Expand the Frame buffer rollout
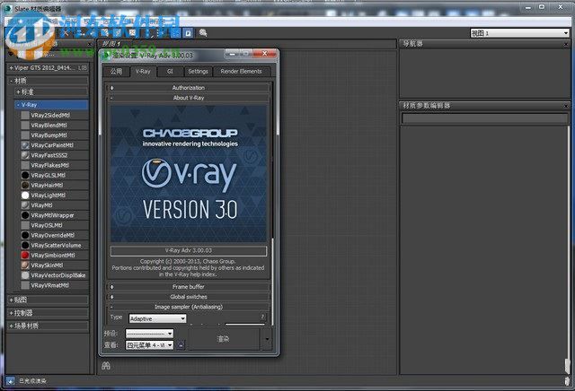 (189, 287)
